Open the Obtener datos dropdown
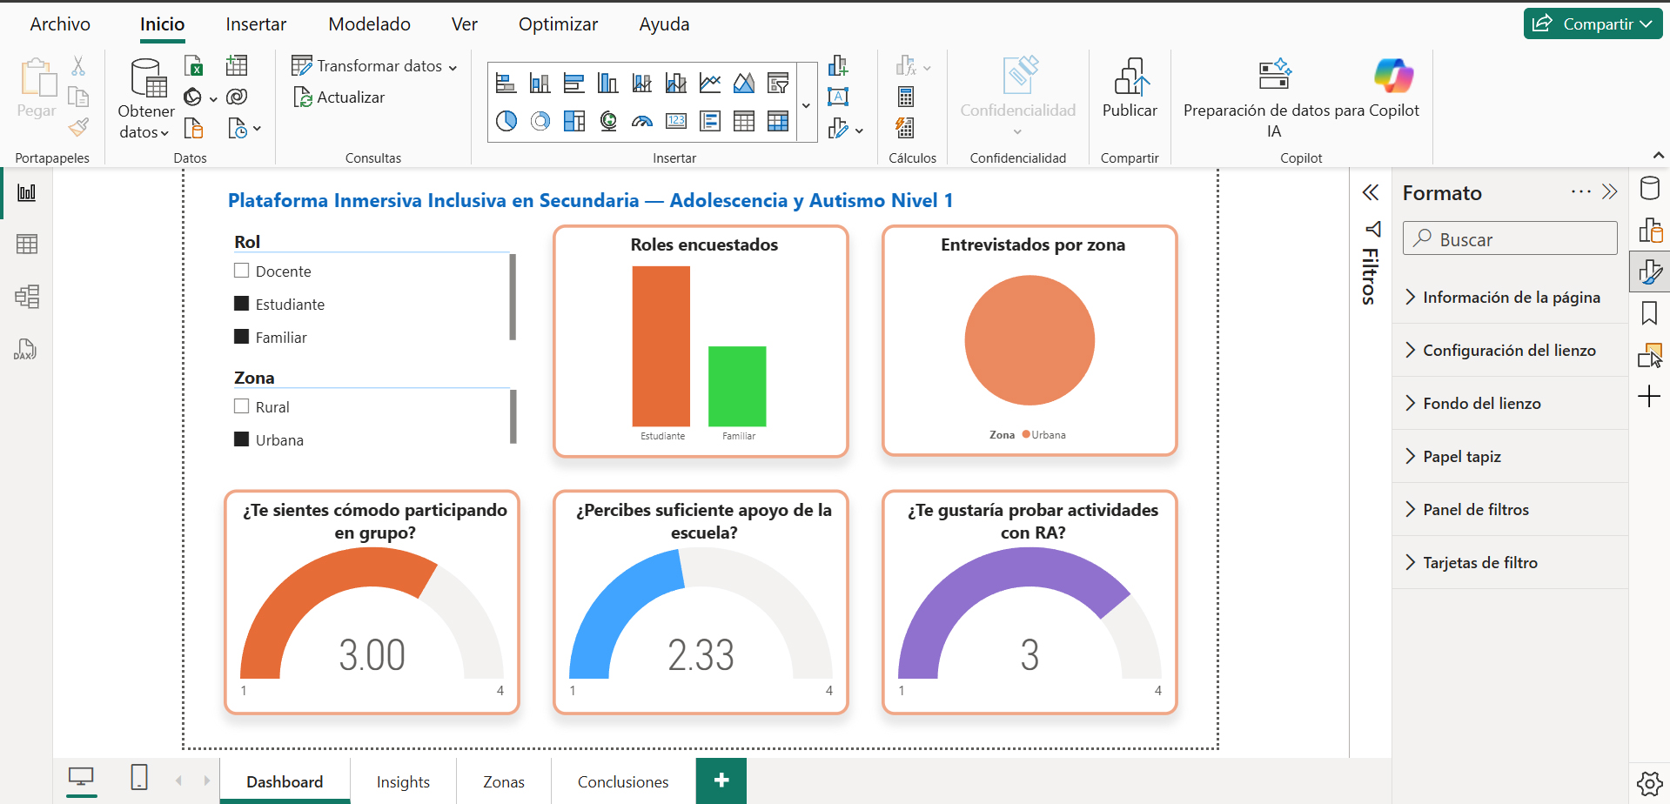 click(x=145, y=122)
